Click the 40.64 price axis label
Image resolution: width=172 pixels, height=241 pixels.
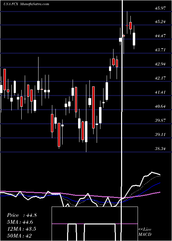click(160, 106)
